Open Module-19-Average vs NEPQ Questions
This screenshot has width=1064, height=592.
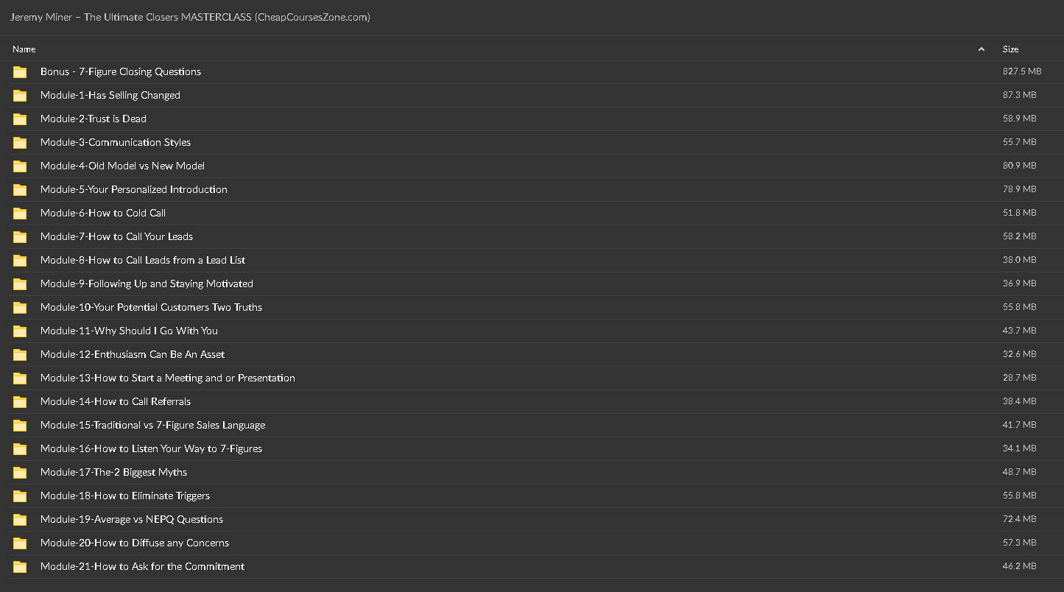click(x=132, y=519)
